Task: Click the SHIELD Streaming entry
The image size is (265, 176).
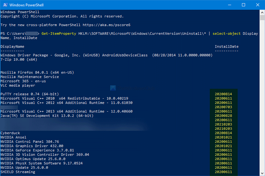Action: [18, 172]
